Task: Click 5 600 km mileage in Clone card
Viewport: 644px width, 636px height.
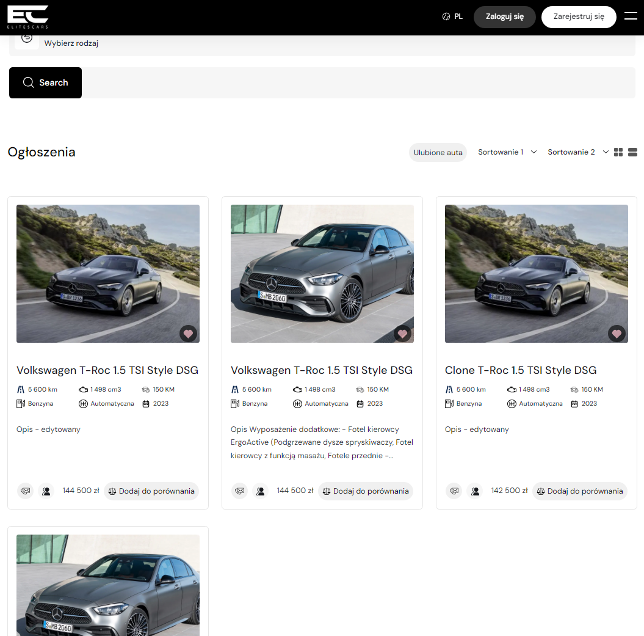Action: [471, 389]
